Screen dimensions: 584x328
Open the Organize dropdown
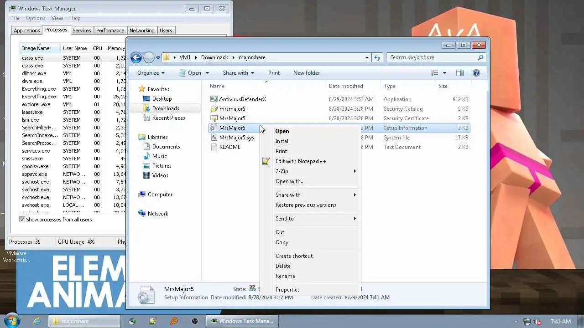[151, 73]
